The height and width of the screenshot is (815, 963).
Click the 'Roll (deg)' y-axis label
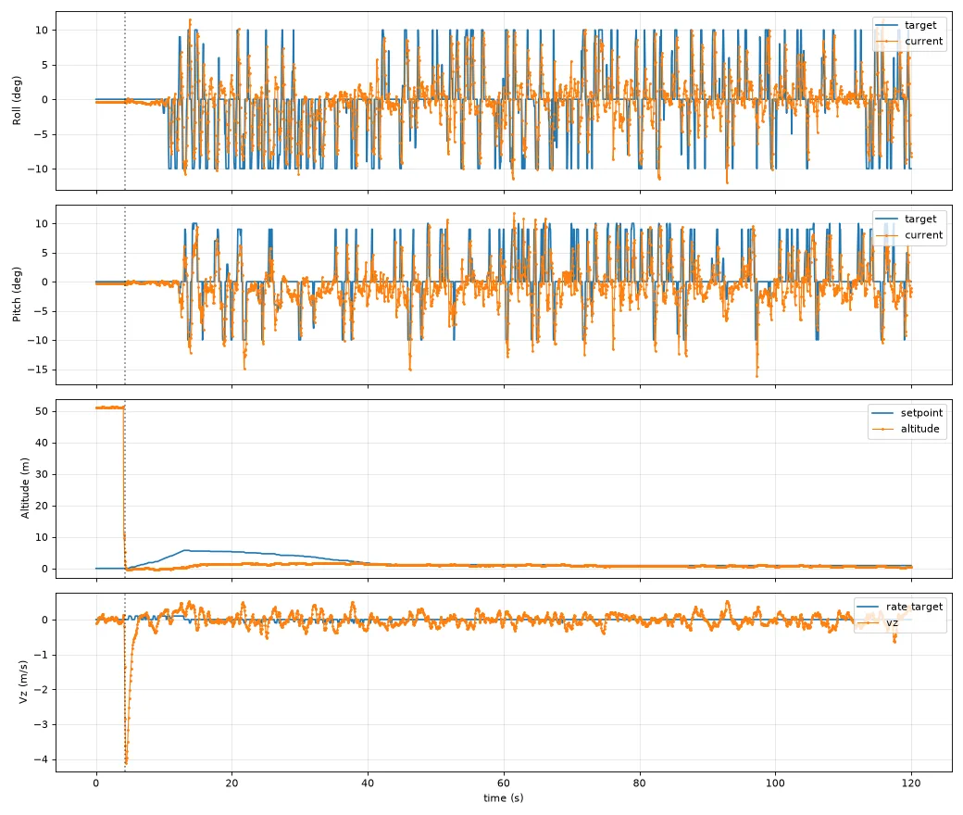17,101
